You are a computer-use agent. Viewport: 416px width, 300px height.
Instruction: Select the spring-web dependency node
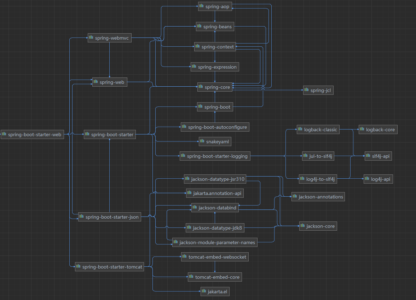tap(110, 82)
